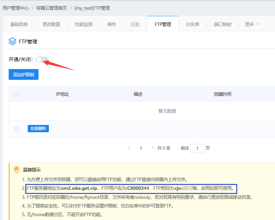
Task: Click the 添加IP限制 button
Action: point(24,75)
